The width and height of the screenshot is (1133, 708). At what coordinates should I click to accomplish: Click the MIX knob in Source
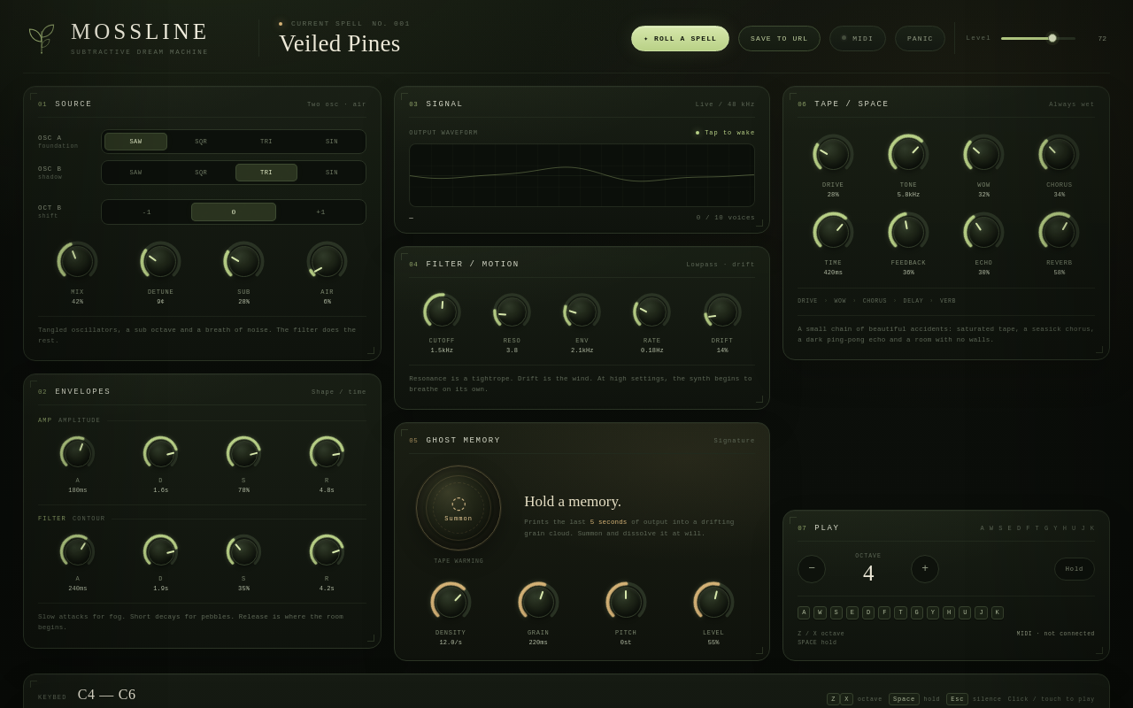(x=77, y=261)
